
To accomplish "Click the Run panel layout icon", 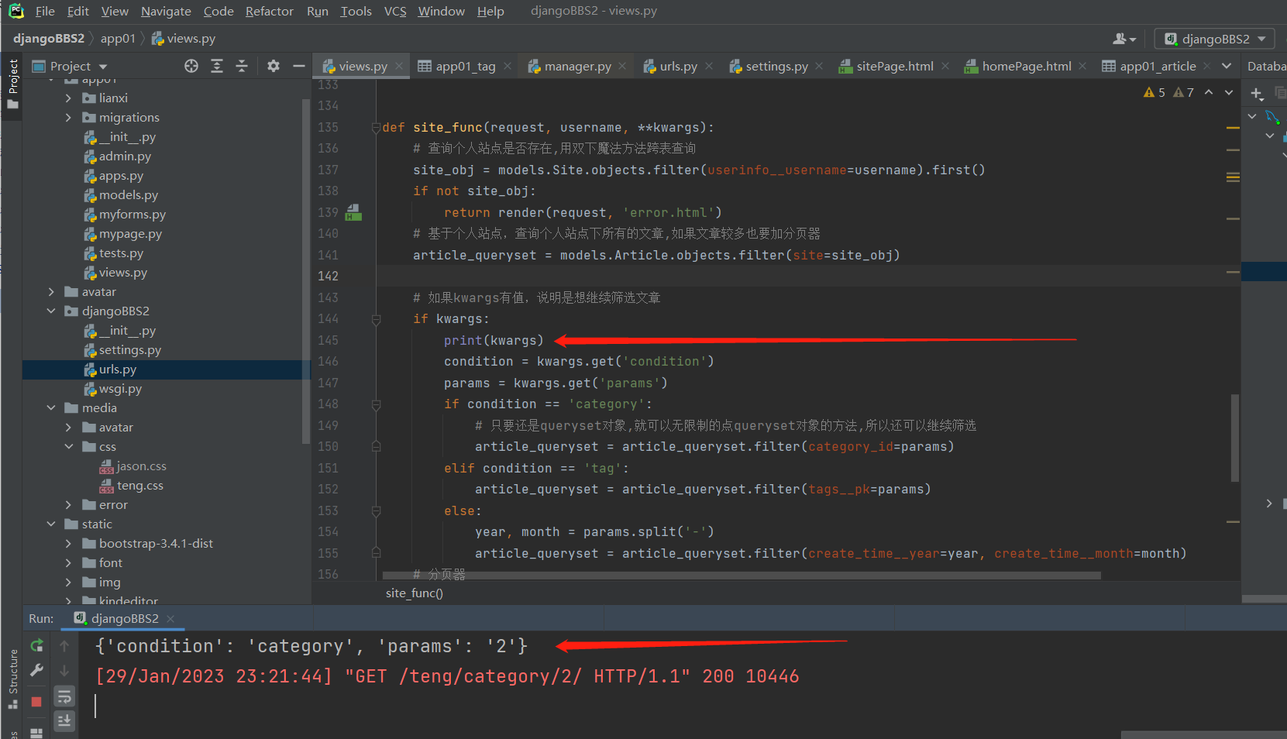I will click(36, 732).
